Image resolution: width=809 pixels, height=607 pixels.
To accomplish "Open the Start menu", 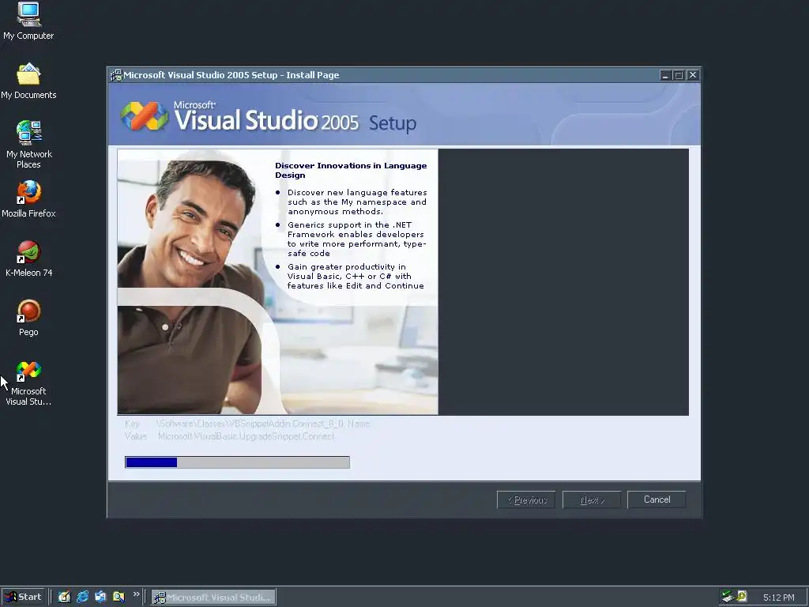I will point(23,598).
